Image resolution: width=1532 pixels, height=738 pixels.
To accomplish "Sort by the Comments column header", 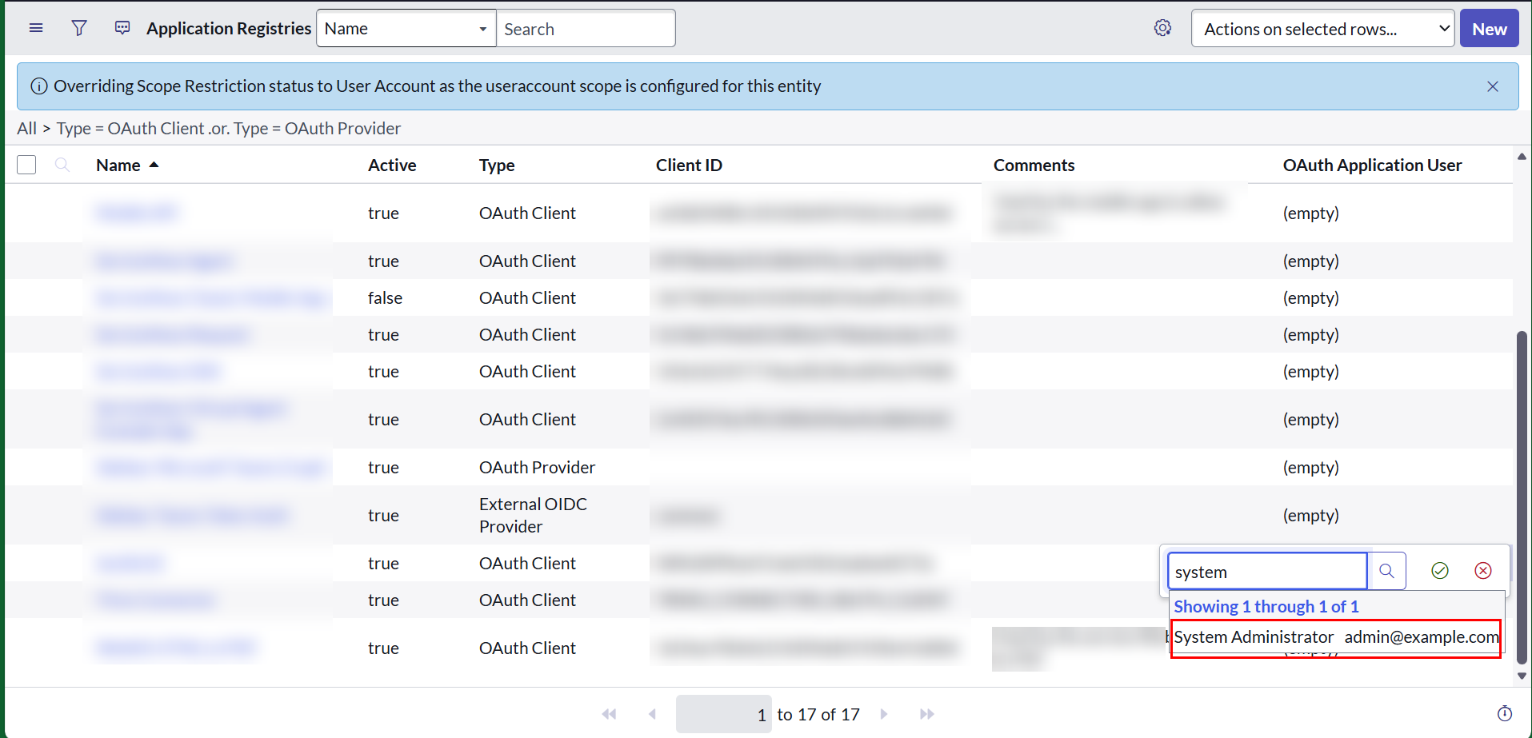I will click(1034, 165).
